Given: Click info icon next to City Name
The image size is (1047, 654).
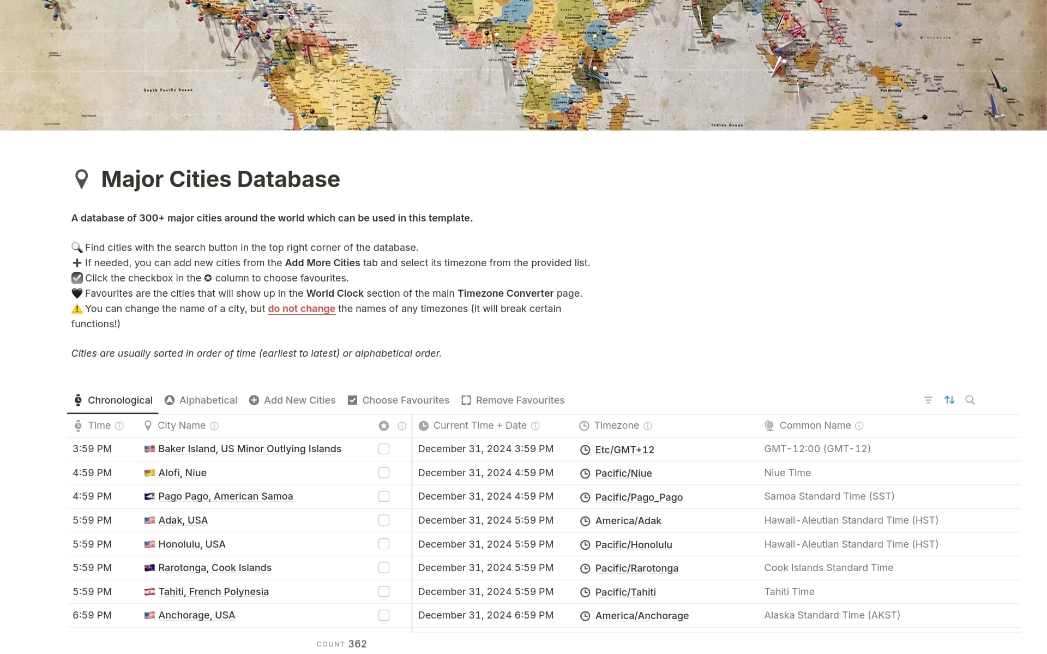Looking at the screenshot, I should click(x=214, y=425).
